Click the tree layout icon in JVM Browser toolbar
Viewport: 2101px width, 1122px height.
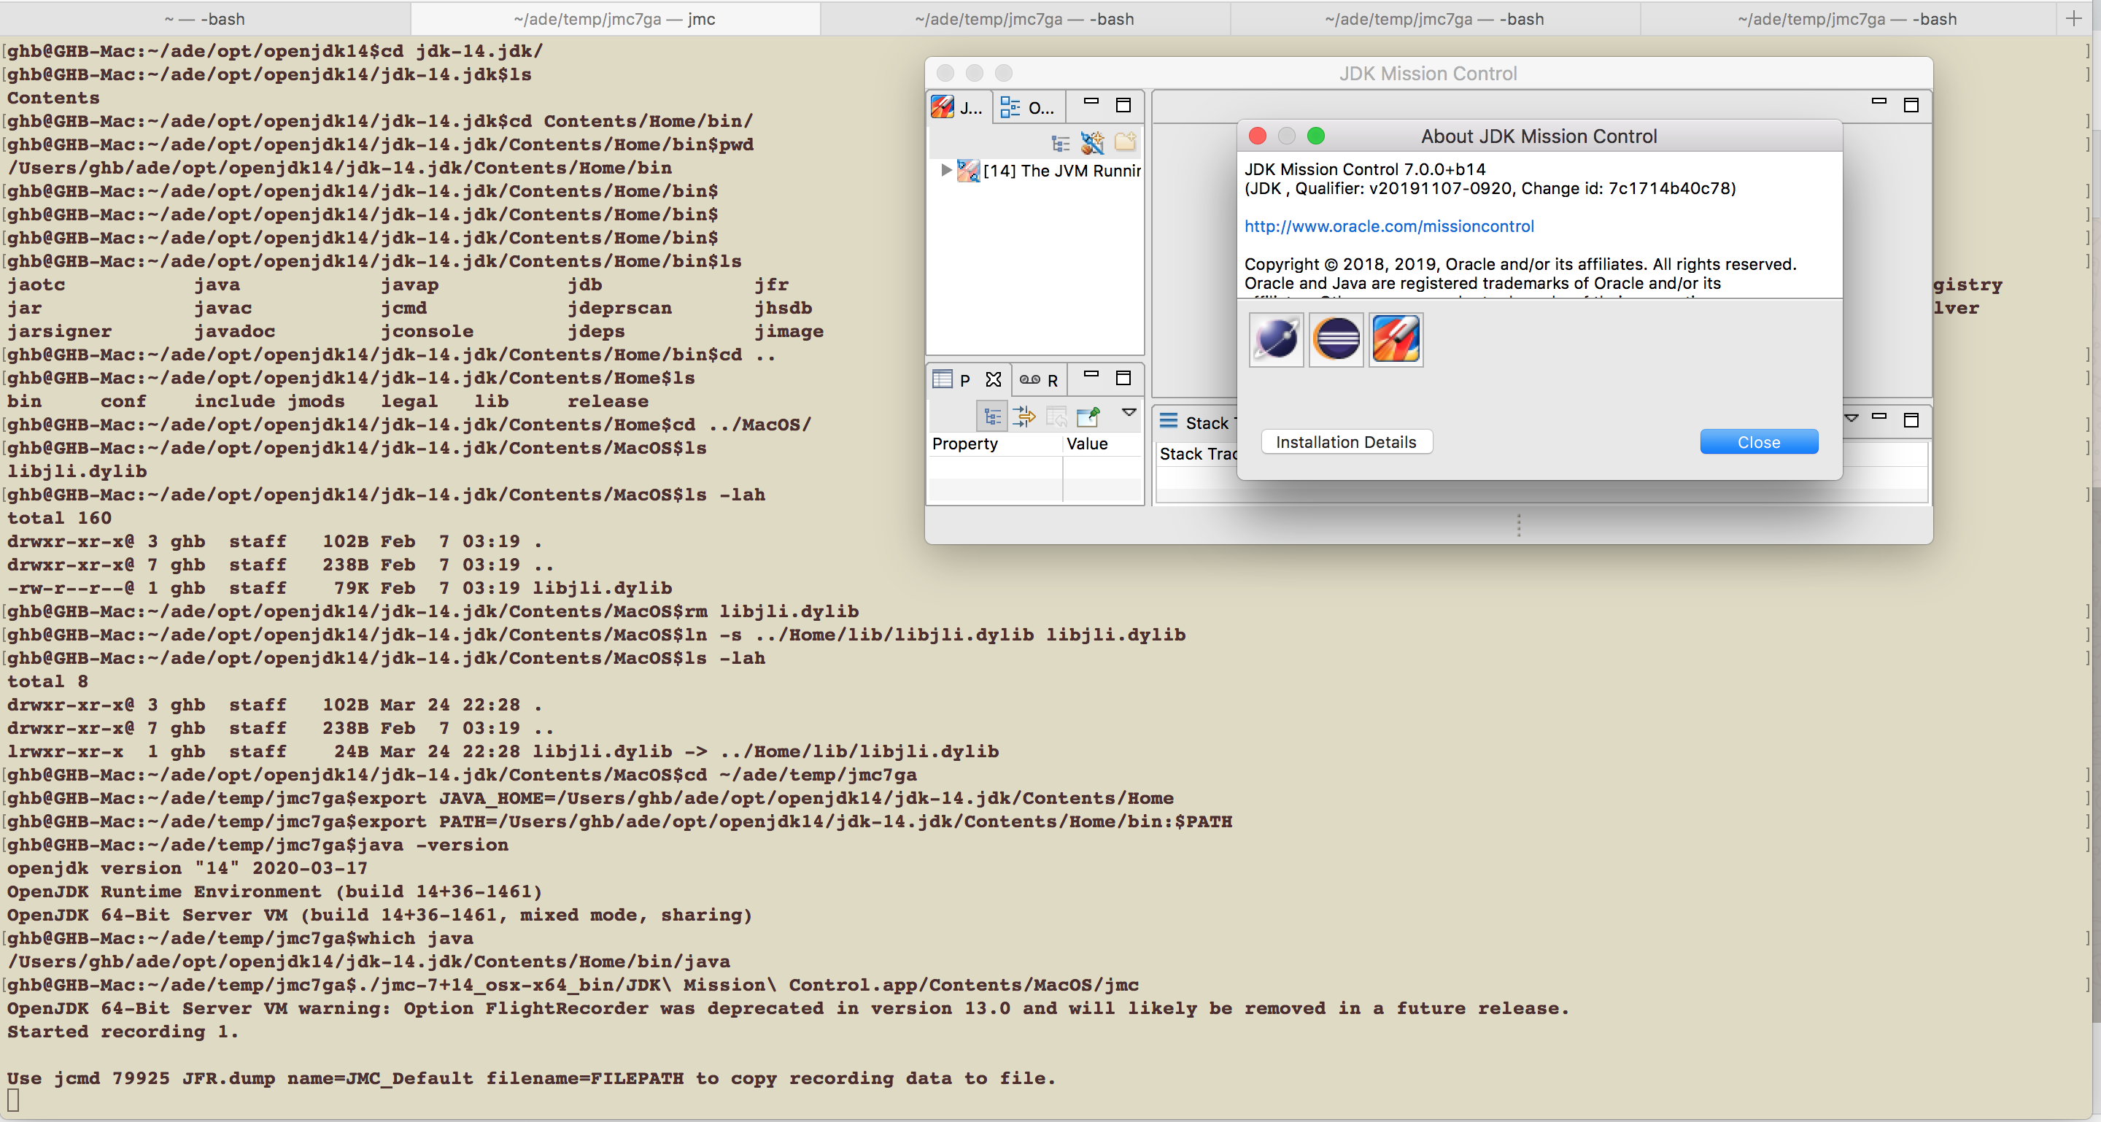click(1059, 144)
